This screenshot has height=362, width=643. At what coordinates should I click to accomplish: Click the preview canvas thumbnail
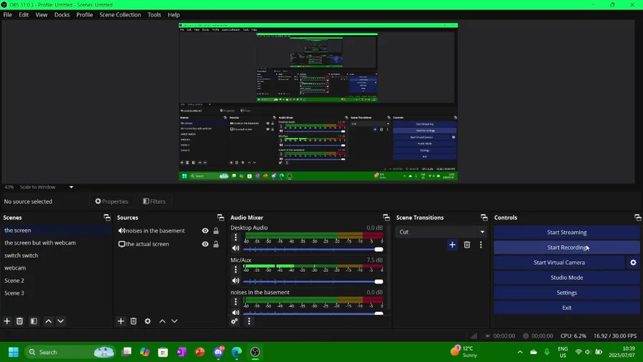click(x=318, y=102)
